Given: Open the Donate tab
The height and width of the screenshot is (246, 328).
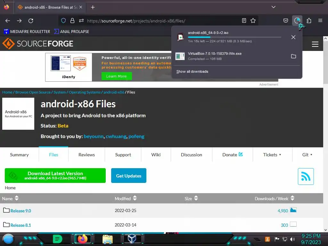Looking at the screenshot, I should [x=233, y=155].
